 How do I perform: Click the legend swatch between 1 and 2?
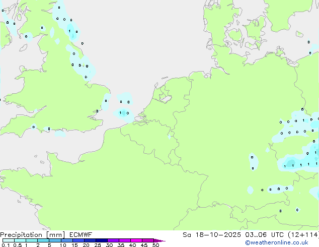point(32,240)
